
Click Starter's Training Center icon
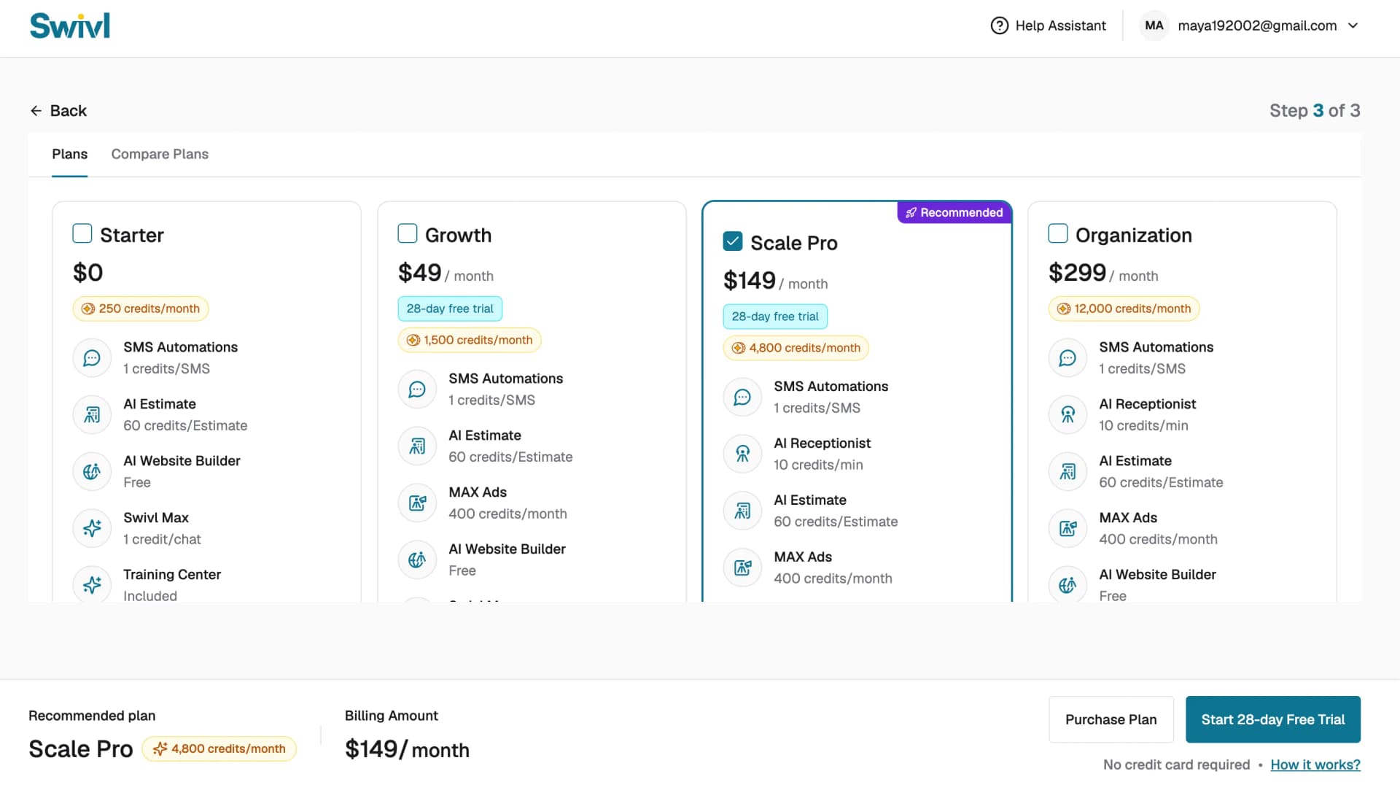(x=92, y=584)
